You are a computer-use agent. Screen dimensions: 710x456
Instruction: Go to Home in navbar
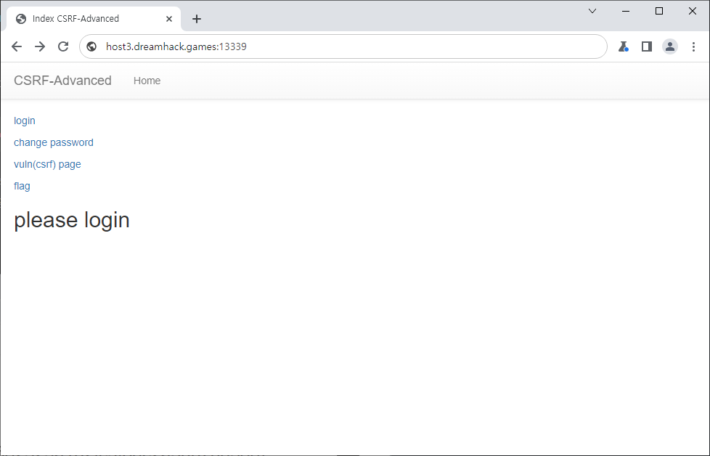click(147, 81)
